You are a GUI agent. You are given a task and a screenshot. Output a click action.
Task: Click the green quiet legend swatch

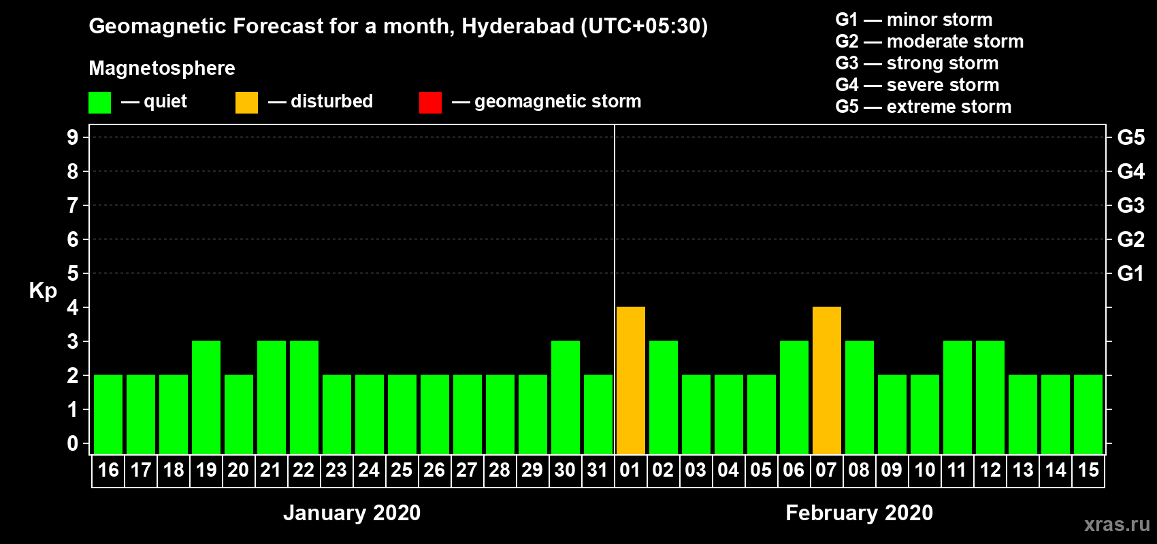99,103
